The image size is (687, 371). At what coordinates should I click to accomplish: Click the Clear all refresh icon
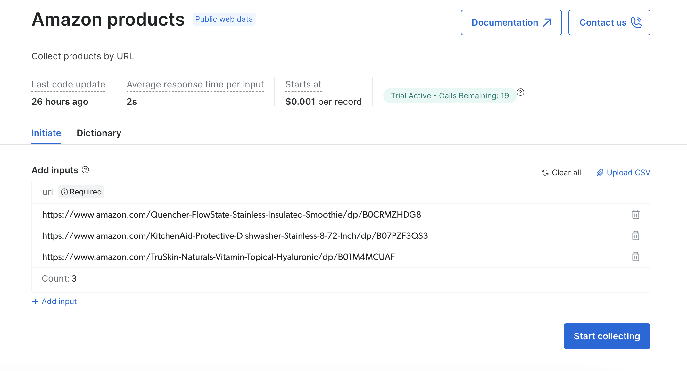coord(545,173)
